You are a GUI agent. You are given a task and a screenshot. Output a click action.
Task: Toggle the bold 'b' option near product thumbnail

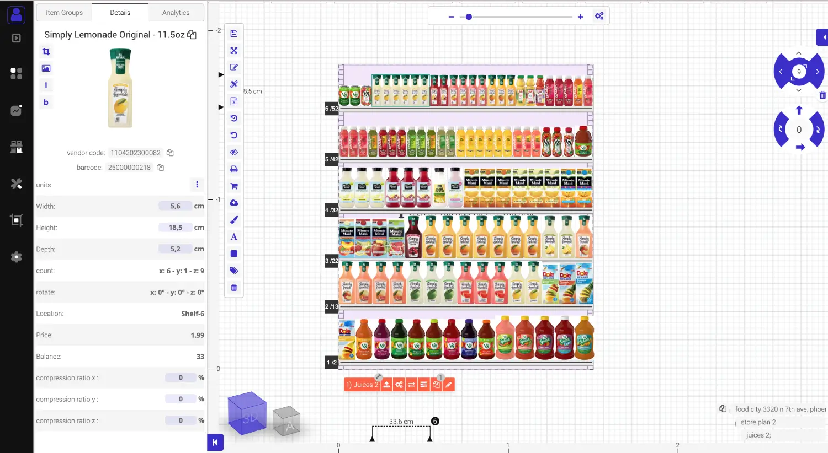click(x=46, y=102)
